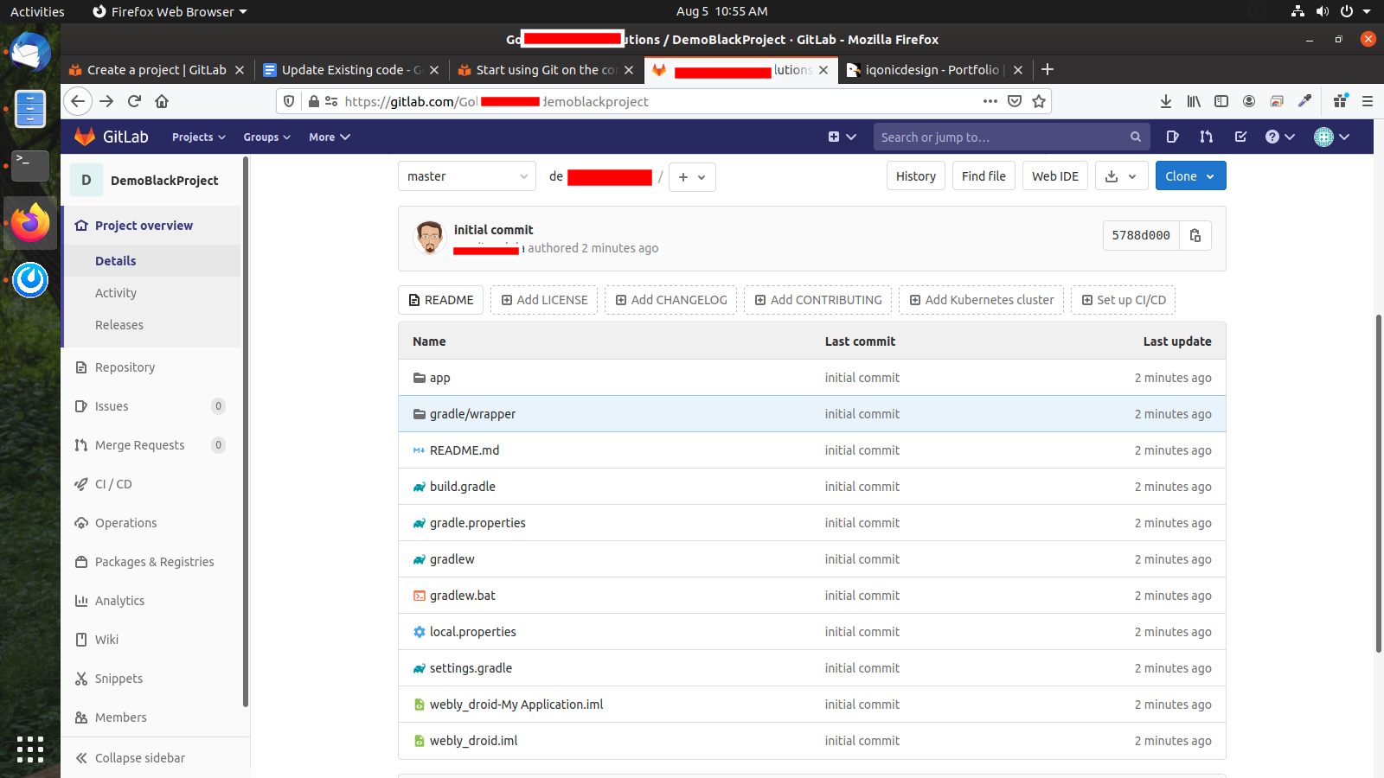Screen dimensions: 1384x778
Task: Open the build.gradle file
Action: point(462,487)
